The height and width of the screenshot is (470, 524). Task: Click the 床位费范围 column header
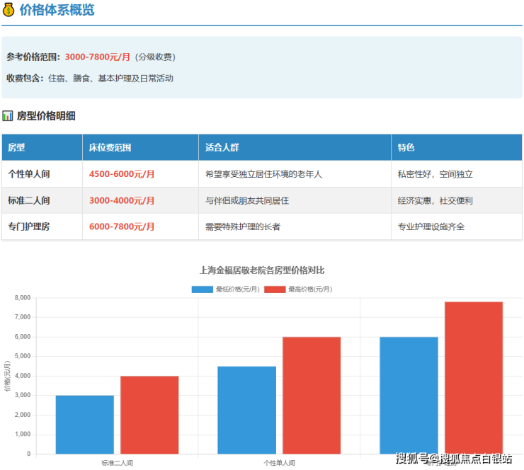pyautogui.click(x=110, y=148)
